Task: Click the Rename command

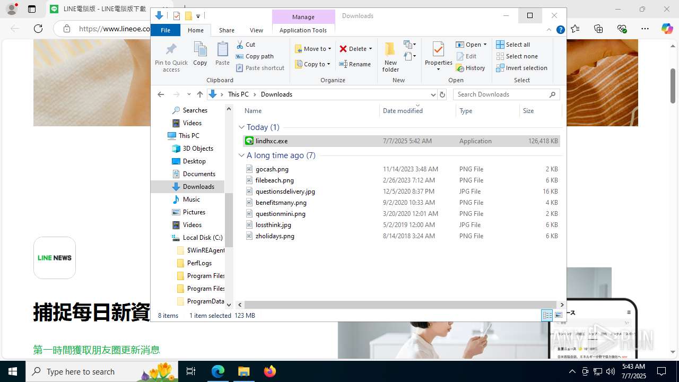Action: tap(354, 64)
